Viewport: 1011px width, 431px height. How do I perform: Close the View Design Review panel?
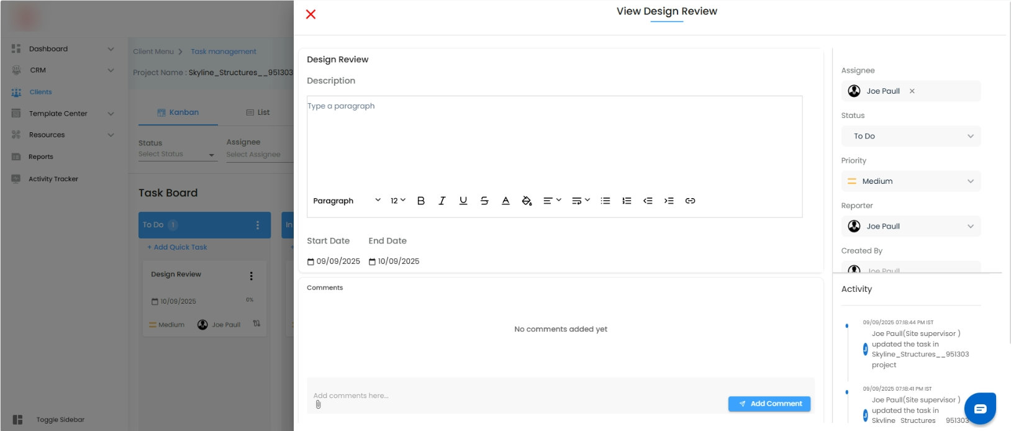pos(311,14)
